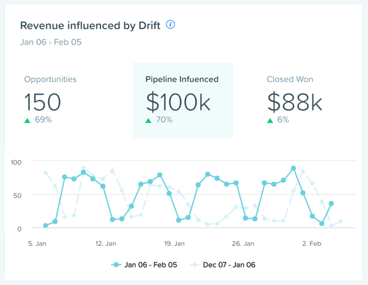The image size is (368, 285).
Task: Click the highest solid-line data point near 2. Feb
Action: (294, 168)
